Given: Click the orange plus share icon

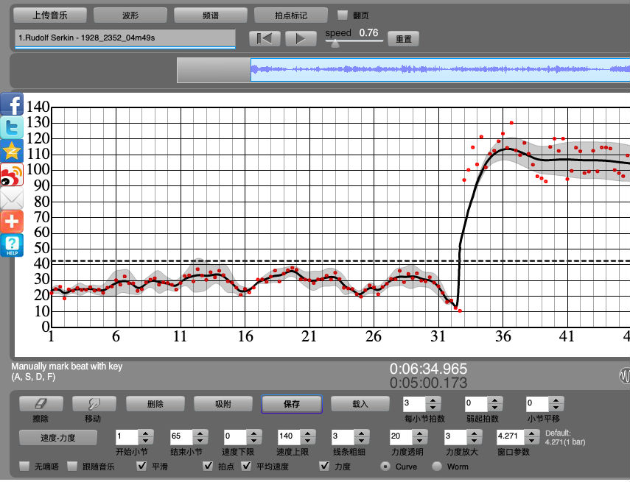Looking at the screenshot, I should point(12,221).
